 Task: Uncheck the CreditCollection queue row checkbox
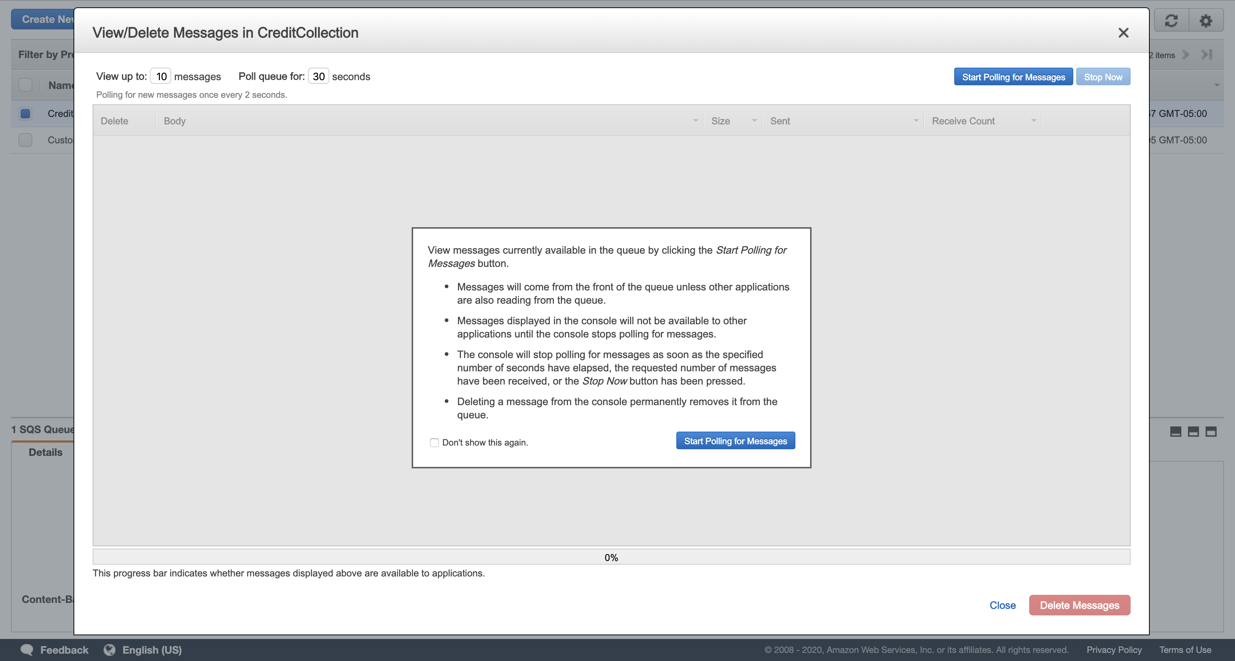25,114
